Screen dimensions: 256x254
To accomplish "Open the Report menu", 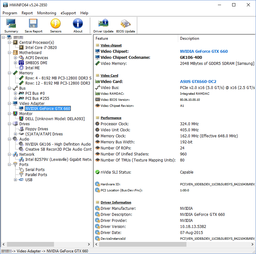I will pyautogui.click(x=27, y=13).
